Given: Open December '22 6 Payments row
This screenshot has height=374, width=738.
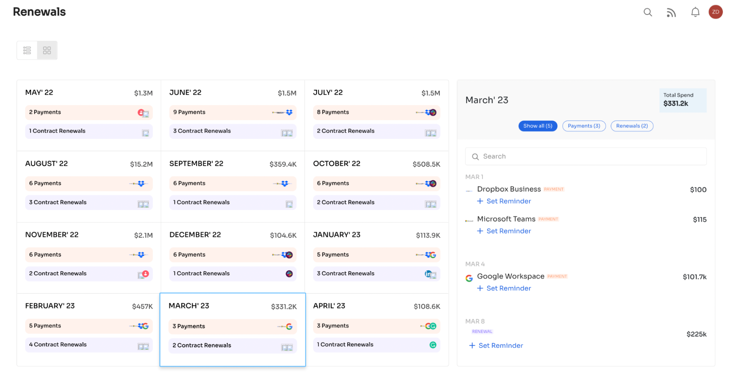Looking at the screenshot, I should point(233,255).
